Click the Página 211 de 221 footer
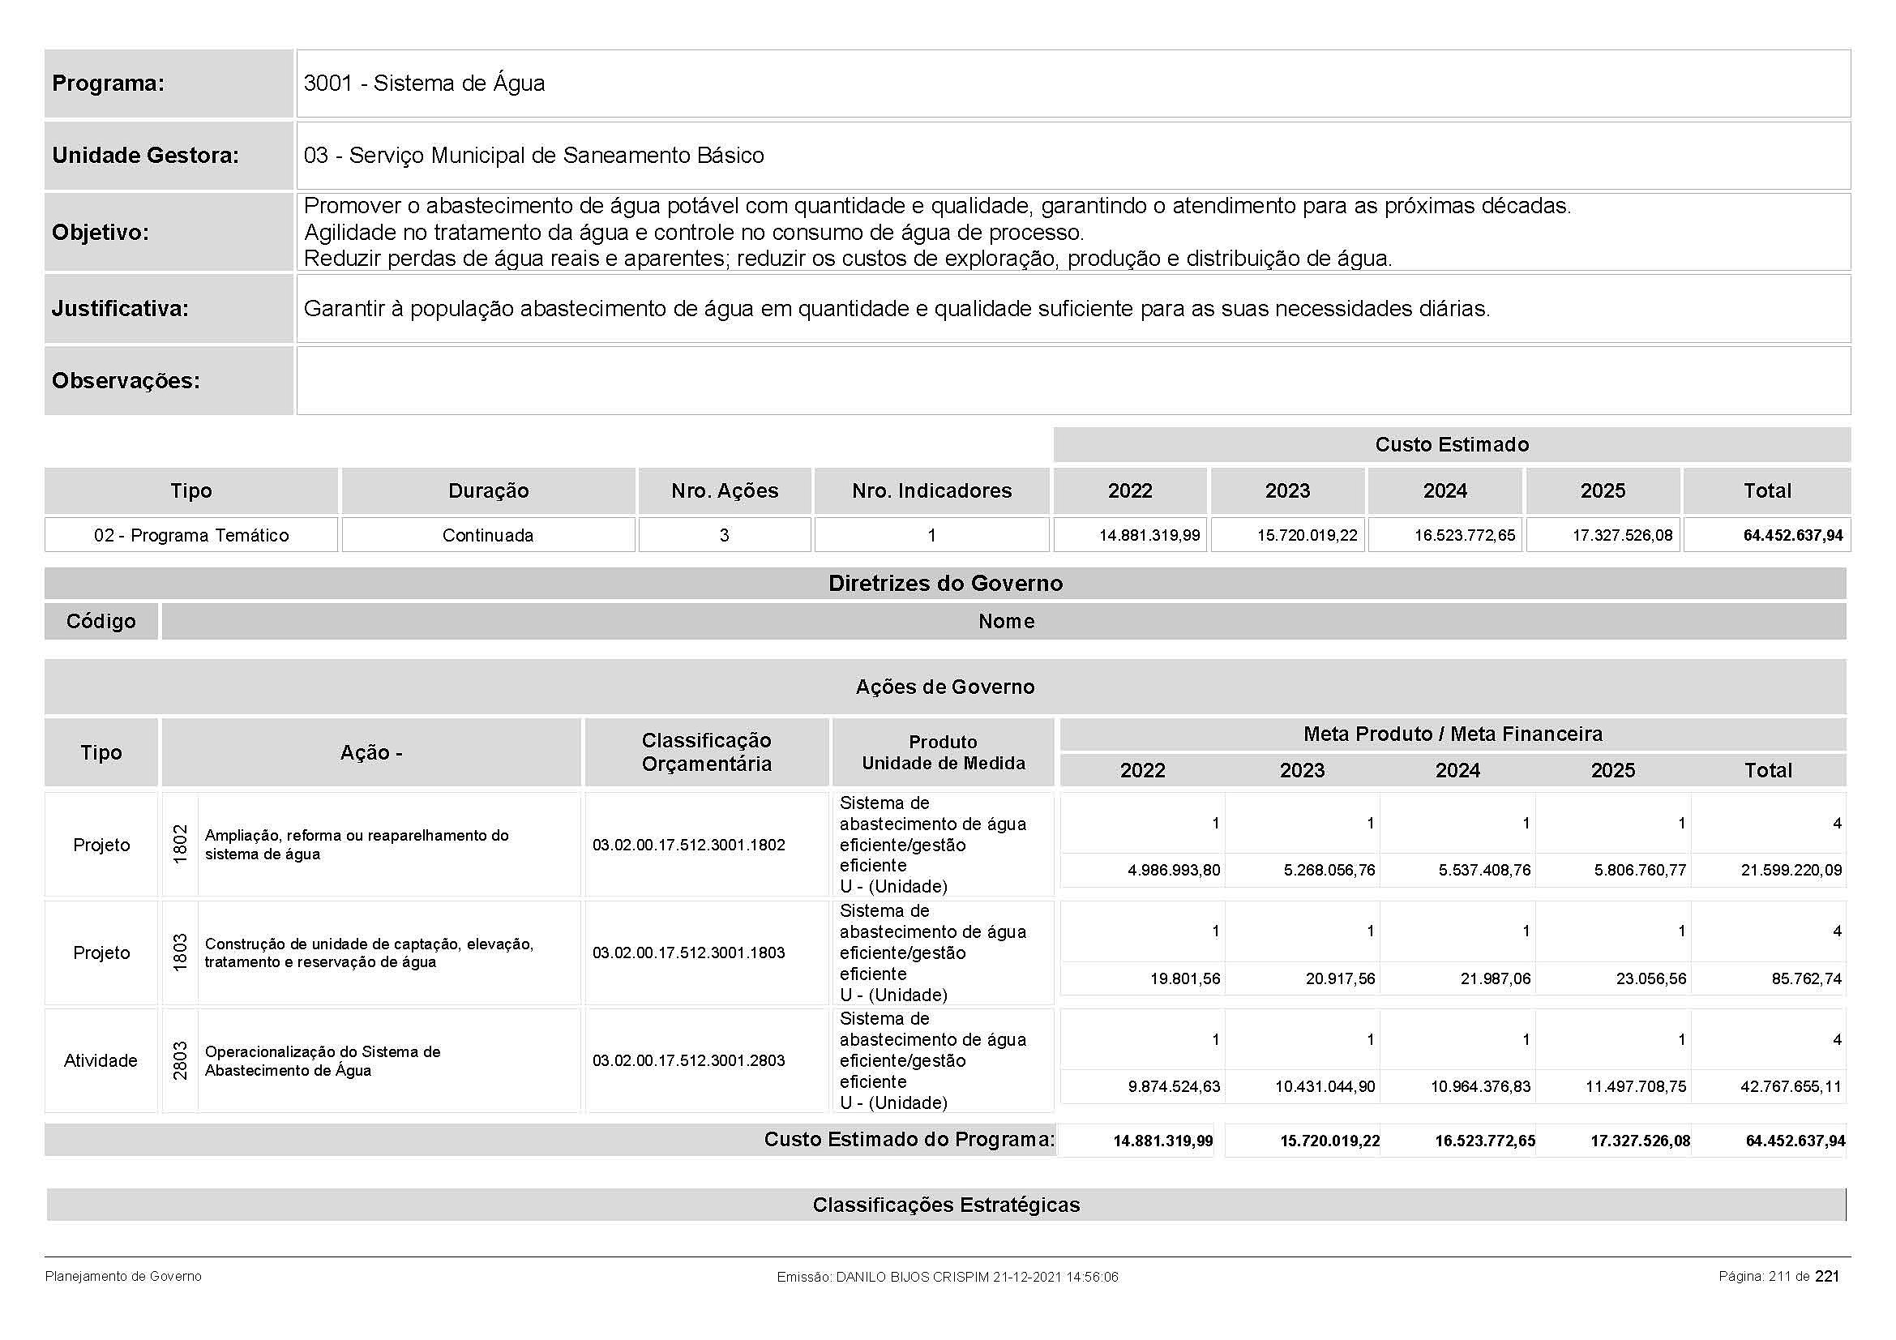This screenshot has width=1896, height=1340. 1778,1277
